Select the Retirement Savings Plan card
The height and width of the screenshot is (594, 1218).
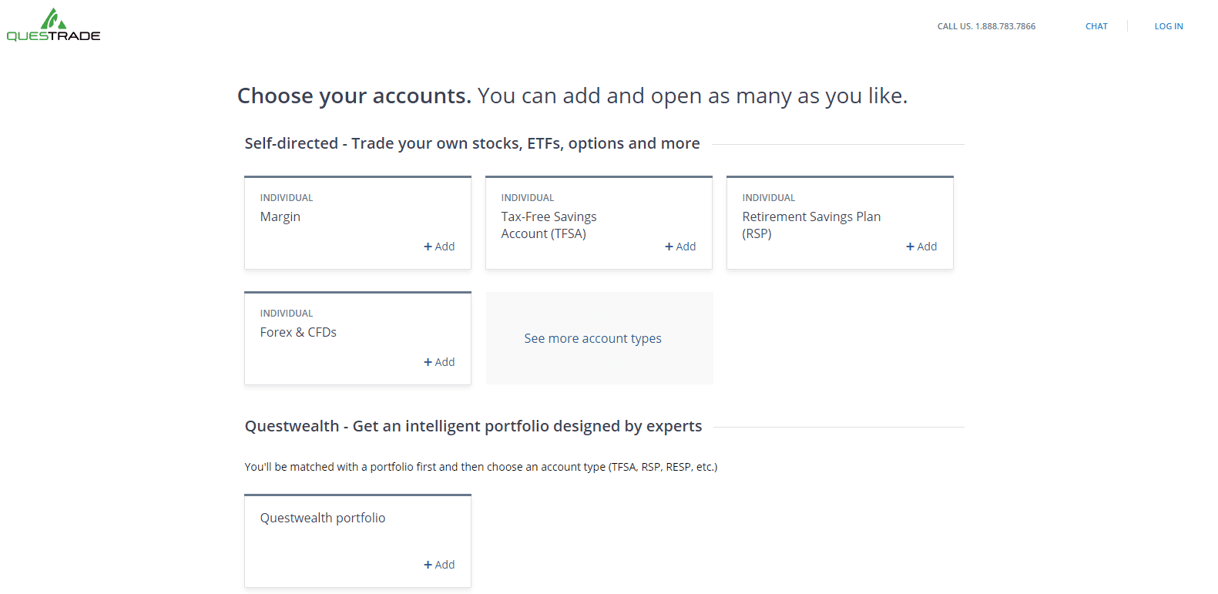(x=840, y=222)
